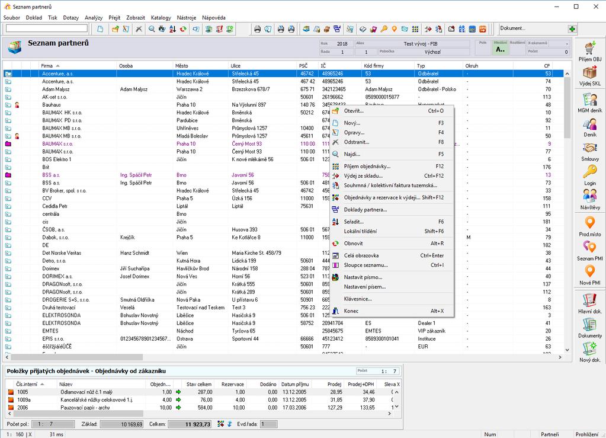Open Výdej SKL in the right sidebar
606x438 pixels.
point(590,76)
